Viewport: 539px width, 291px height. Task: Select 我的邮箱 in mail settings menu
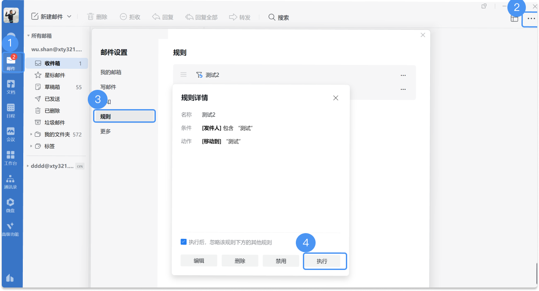tap(111, 72)
